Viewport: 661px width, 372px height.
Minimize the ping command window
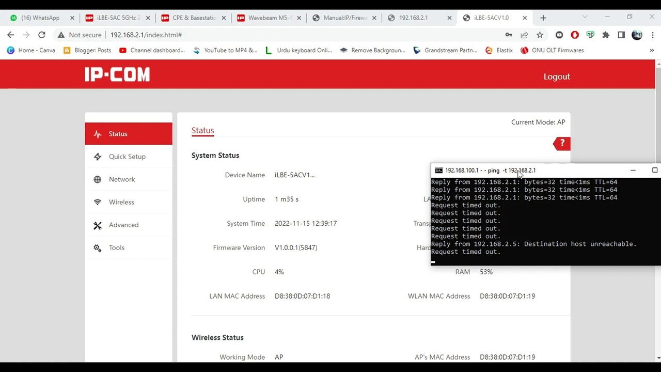pyautogui.click(x=633, y=170)
